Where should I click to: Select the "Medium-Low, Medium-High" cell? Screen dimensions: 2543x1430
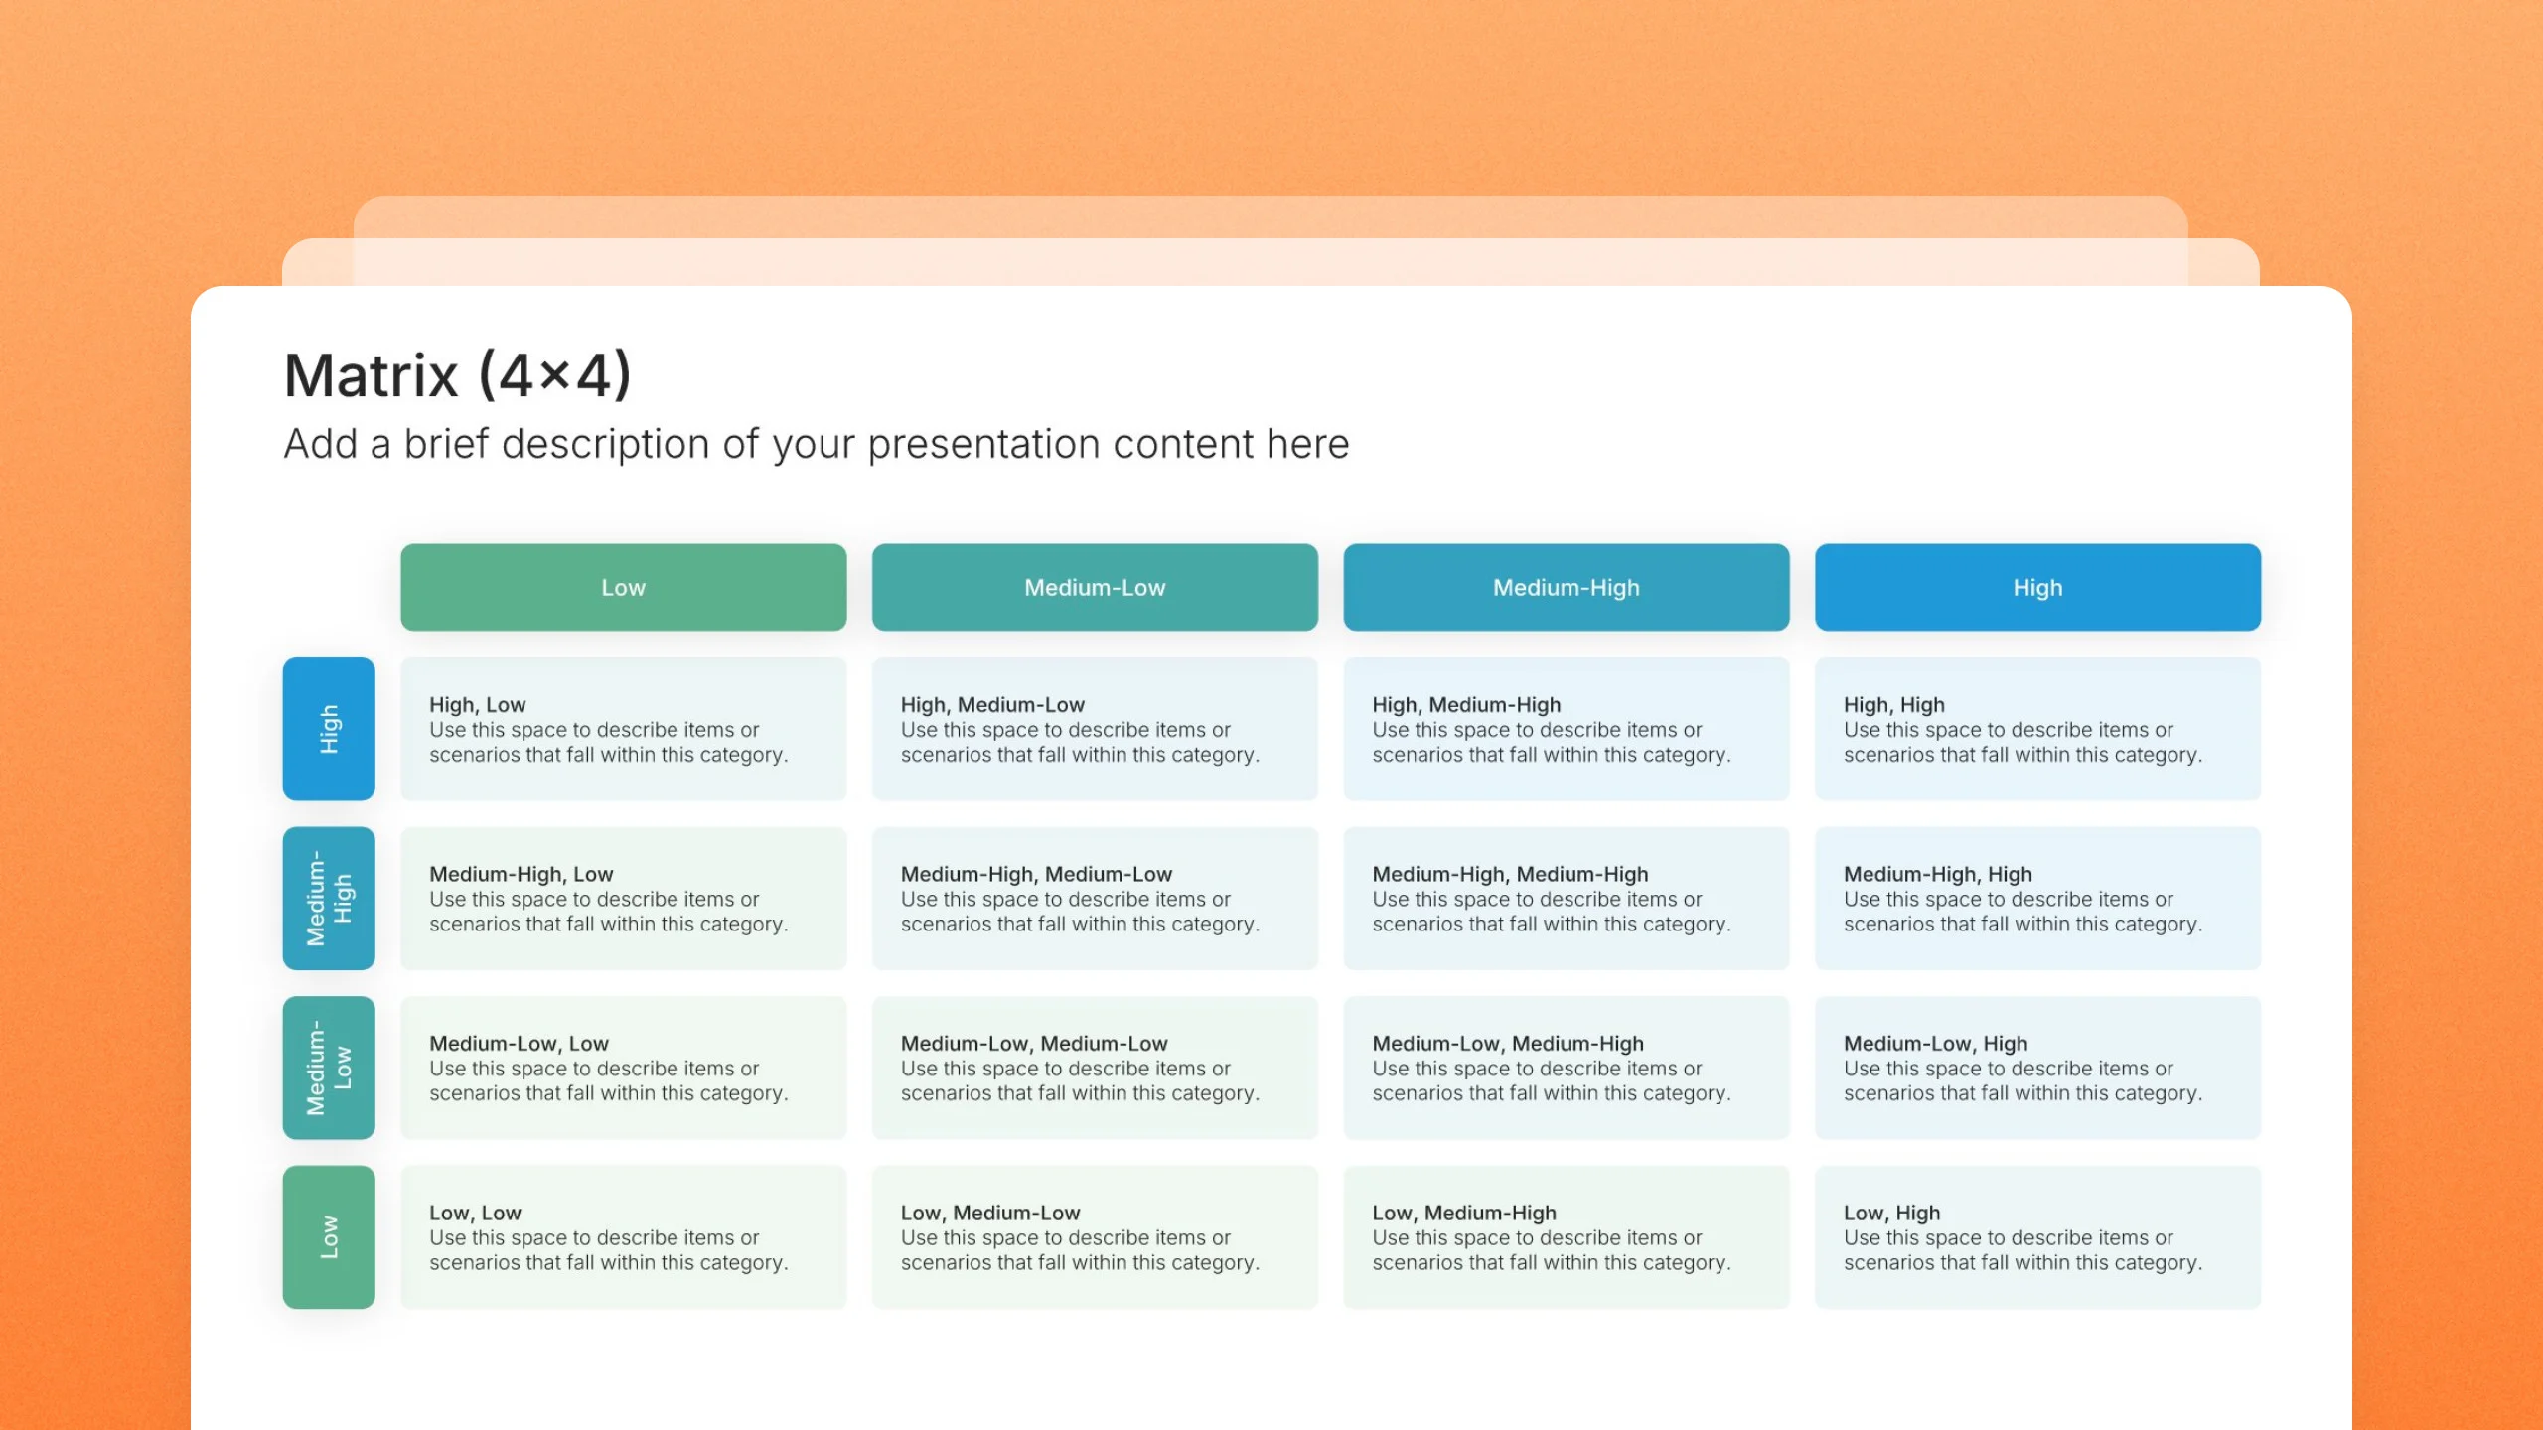click(x=1567, y=1068)
